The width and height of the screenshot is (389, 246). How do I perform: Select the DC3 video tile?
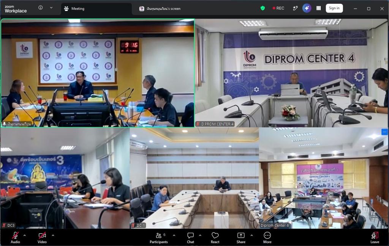65,178
